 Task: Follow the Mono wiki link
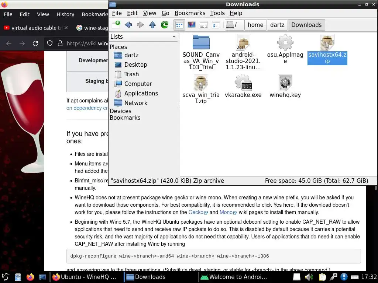point(228,212)
